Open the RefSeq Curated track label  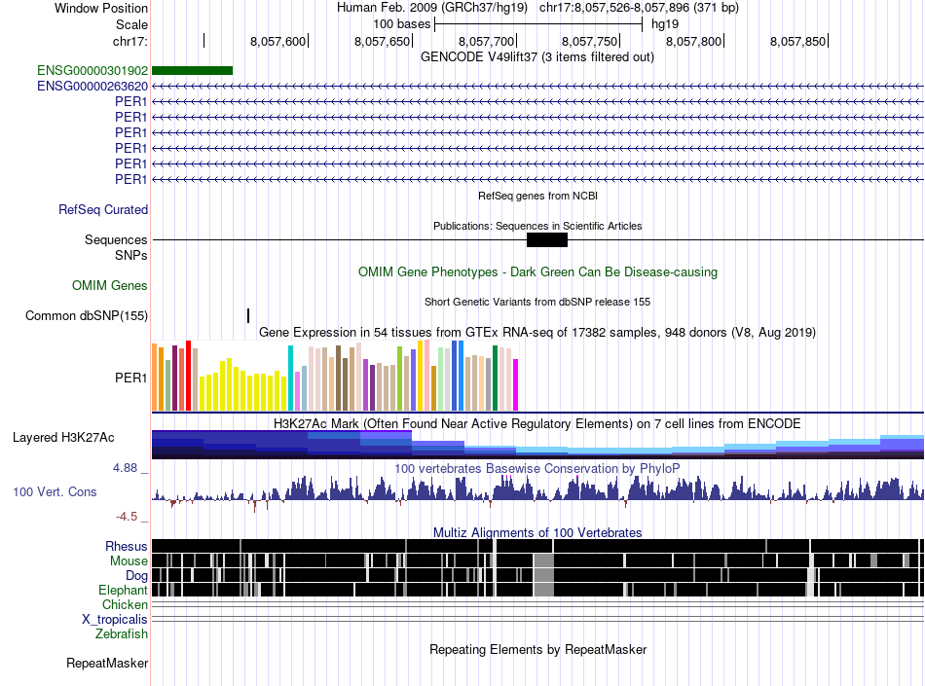click(x=103, y=210)
